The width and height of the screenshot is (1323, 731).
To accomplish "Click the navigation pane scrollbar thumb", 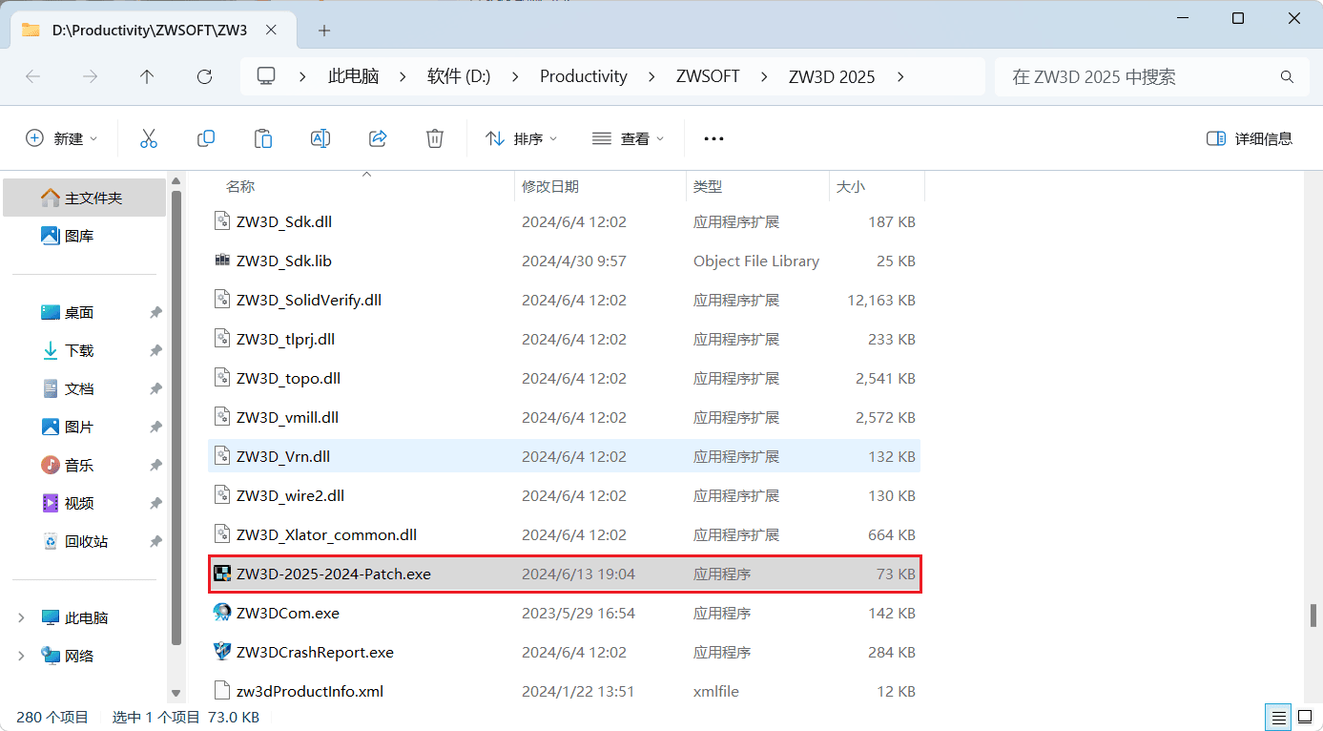I will (176, 417).
